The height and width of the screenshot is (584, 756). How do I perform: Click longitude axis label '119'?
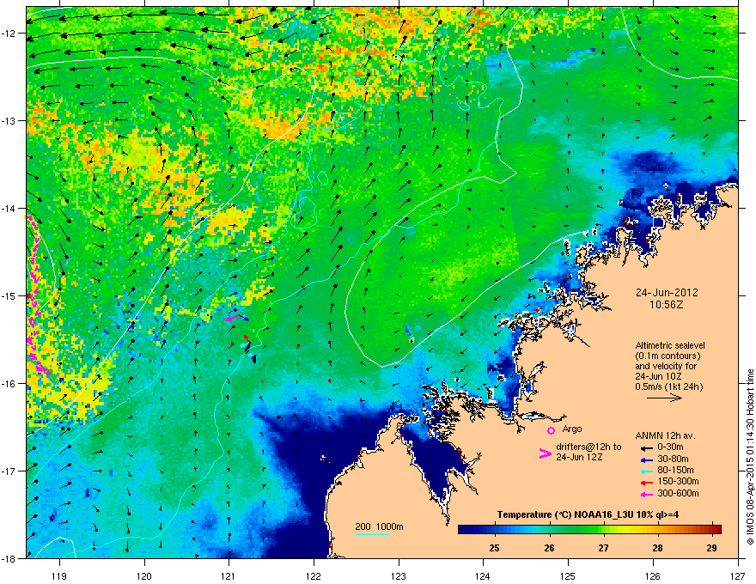click(59, 575)
